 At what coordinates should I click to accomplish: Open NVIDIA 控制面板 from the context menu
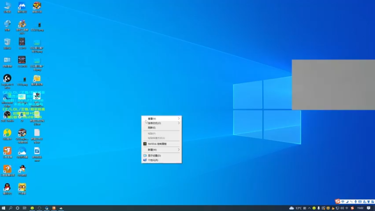tap(161, 144)
